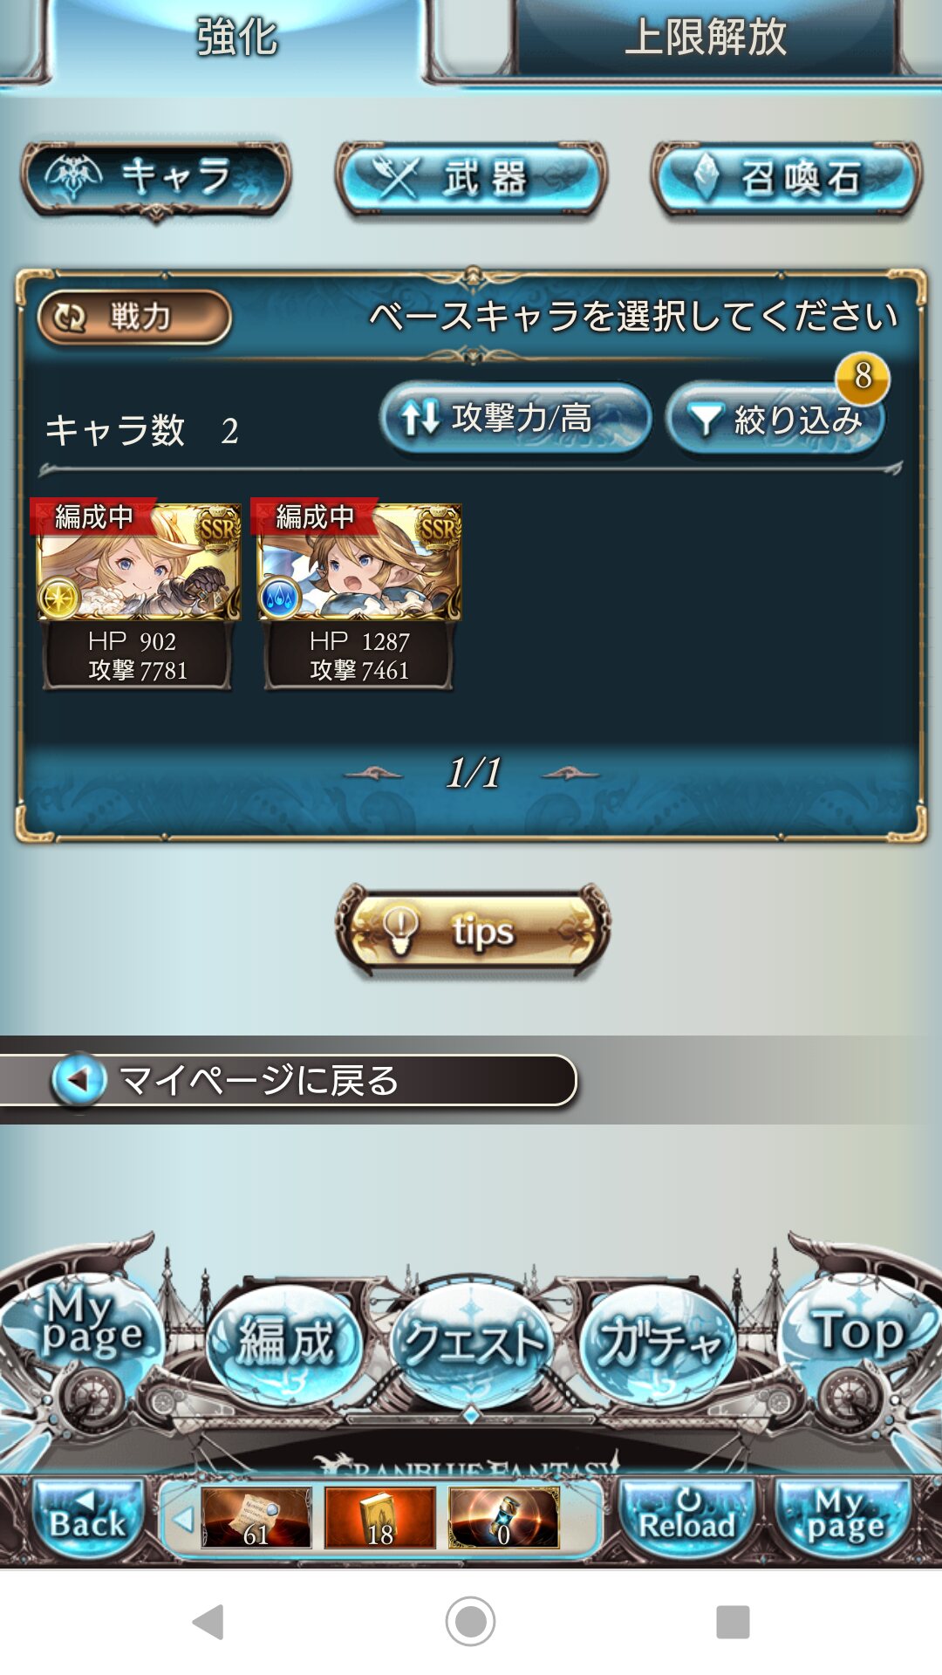
Task: Select the 武器 weapon category button
Action: point(471,179)
